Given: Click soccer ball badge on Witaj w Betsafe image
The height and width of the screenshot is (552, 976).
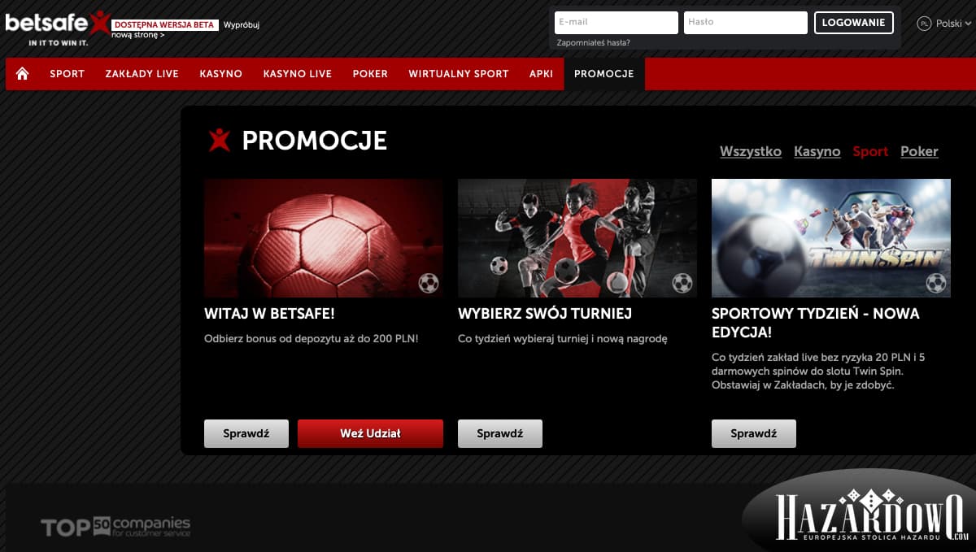Looking at the screenshot, I should tap(428, 283).
